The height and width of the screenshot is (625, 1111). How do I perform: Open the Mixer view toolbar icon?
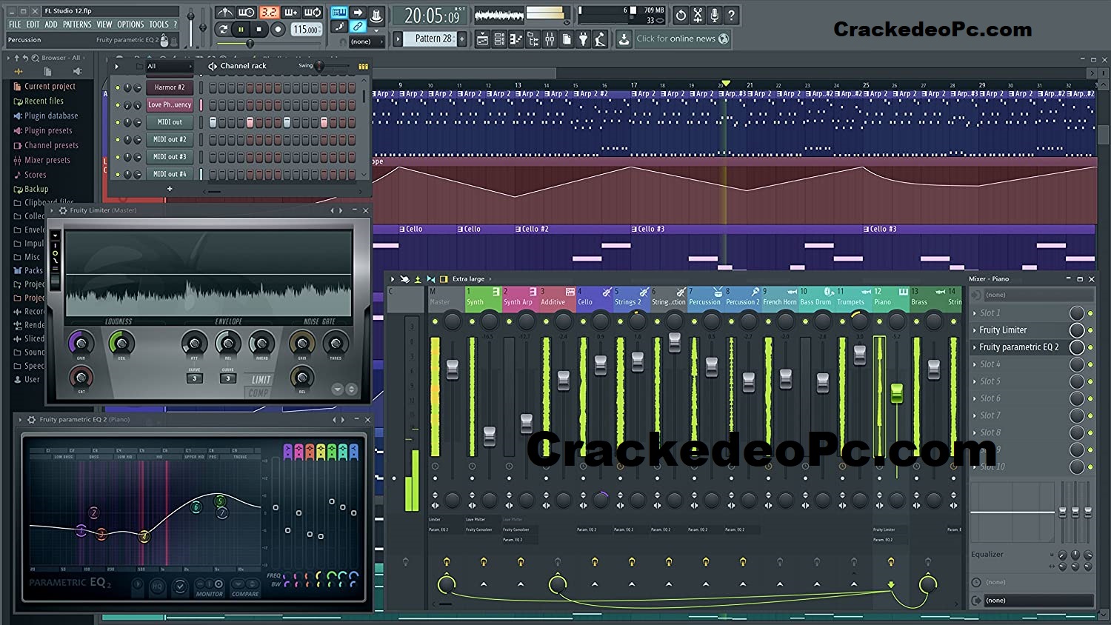550,39
